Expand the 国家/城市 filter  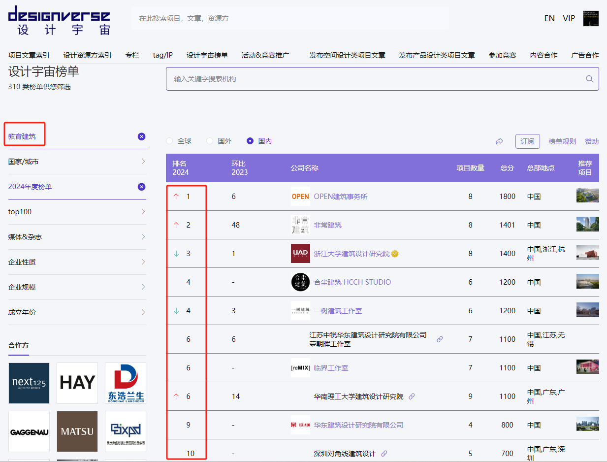coord(77,162)
